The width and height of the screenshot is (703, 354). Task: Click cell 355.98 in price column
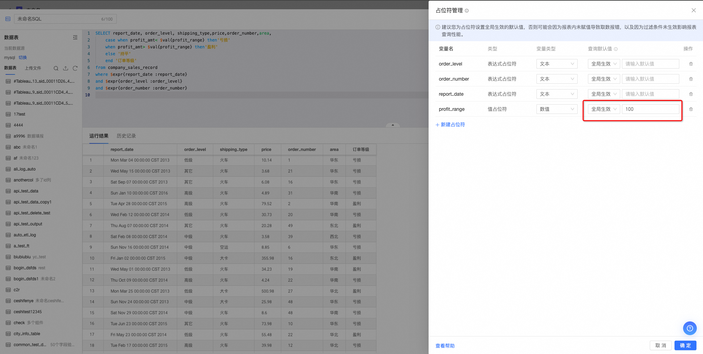[268, 258]
